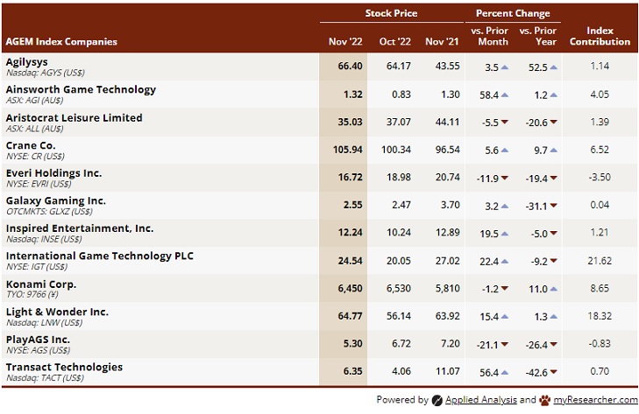Click Ainsworth up arrow beside 58.4

coord(505,95)
